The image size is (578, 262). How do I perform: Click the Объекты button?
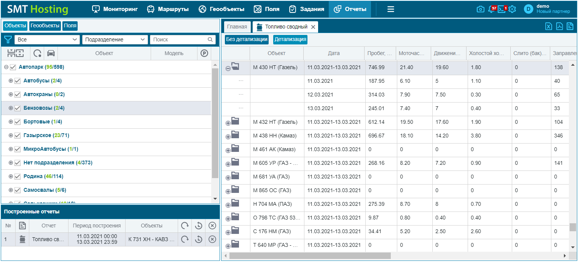click(x=15, y=26)
